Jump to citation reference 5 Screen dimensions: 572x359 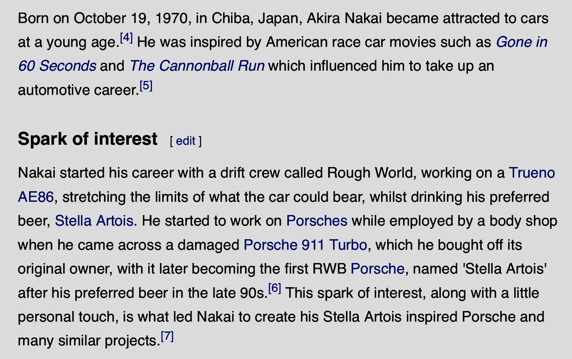point(146,86)
